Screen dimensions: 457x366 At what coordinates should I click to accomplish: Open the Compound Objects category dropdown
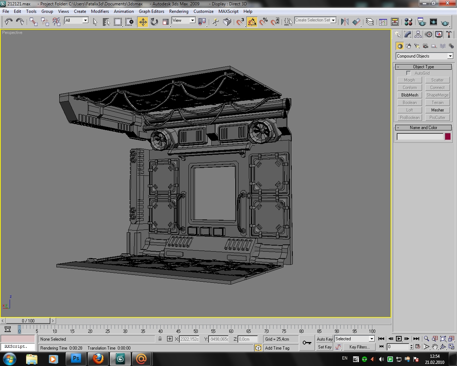[x=424, y=56]
